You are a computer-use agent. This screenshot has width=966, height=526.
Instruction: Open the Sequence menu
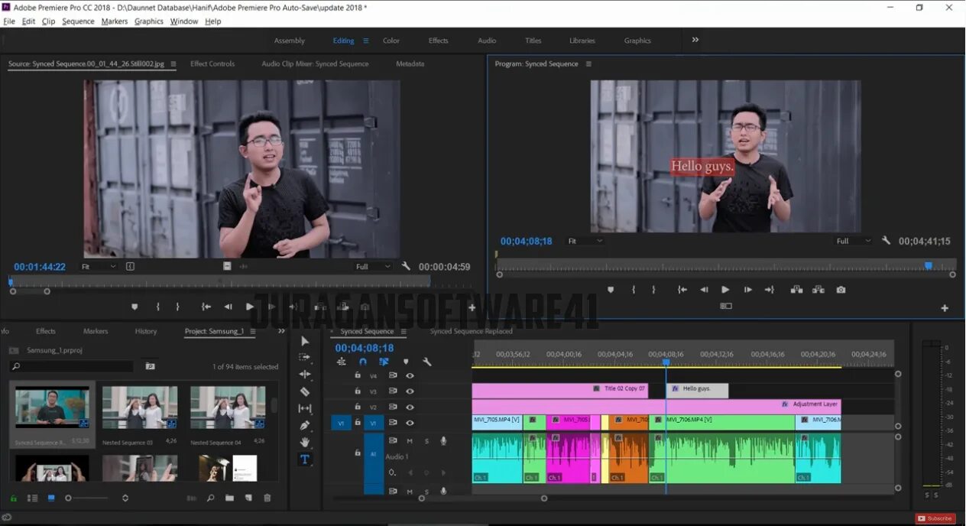coord(78,21)
